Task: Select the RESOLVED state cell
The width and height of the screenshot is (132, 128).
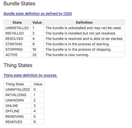Action: click(17, 39)
